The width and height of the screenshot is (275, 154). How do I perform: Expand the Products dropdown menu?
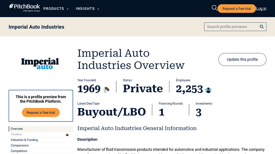(56, 9)
